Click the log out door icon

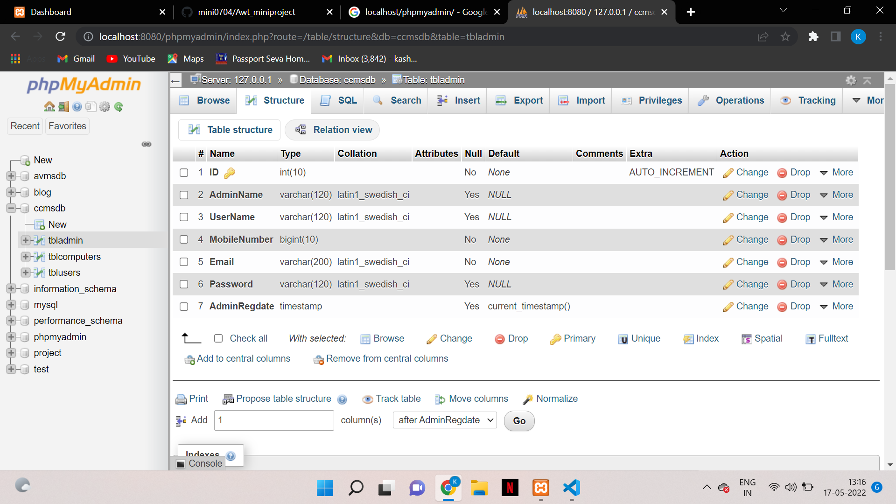coord(63,107)
